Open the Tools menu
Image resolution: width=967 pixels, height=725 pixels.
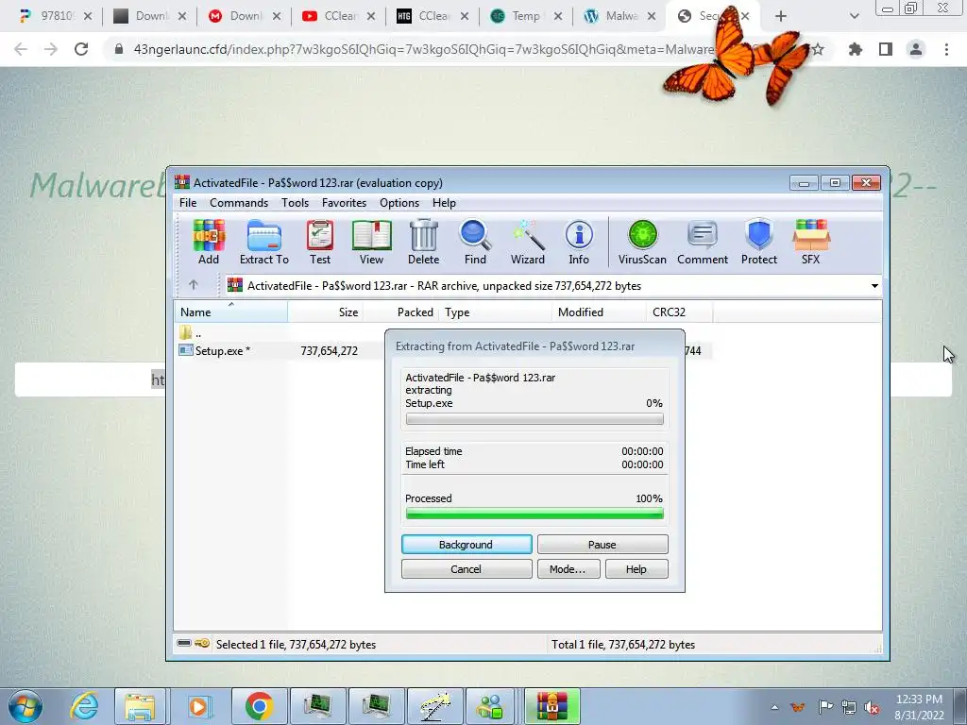[295, 203]
